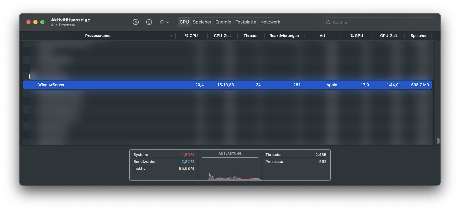Switch to the Speicher tab
Image resolution: width=460 pixels, height=211 pixels.
tap(202, 22)
